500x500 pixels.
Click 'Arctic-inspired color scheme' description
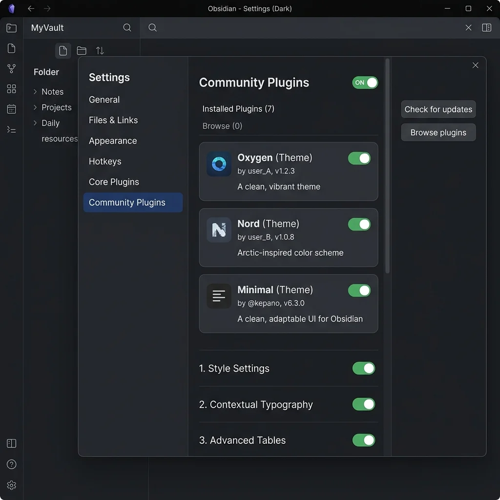(291, 253)
